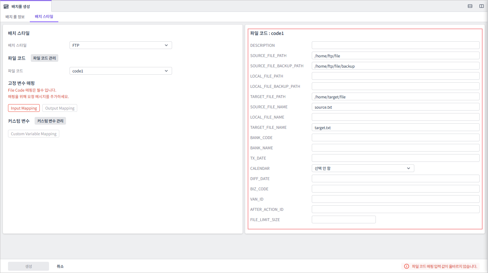Click the TARGET_FILE_NAME input field
488x273 pixels.
coord(396,127)
